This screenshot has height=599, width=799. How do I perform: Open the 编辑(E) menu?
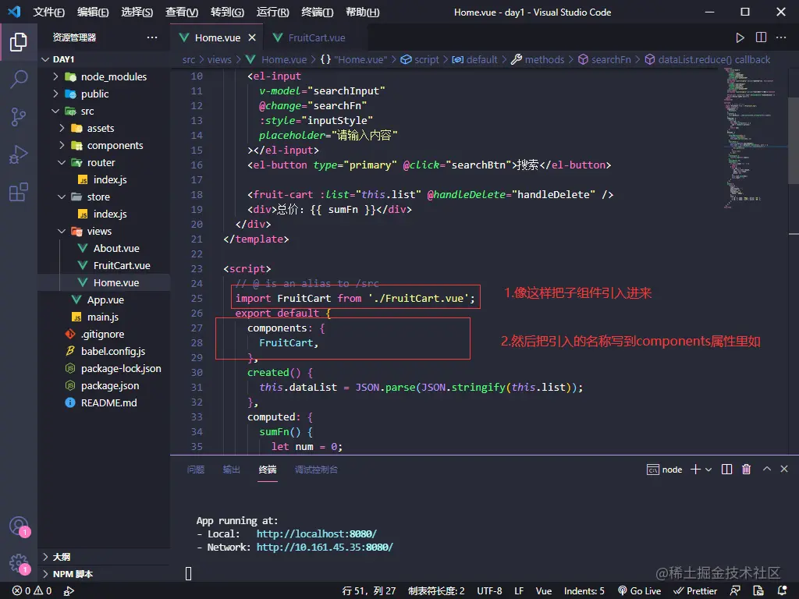[x=93, y=12]
